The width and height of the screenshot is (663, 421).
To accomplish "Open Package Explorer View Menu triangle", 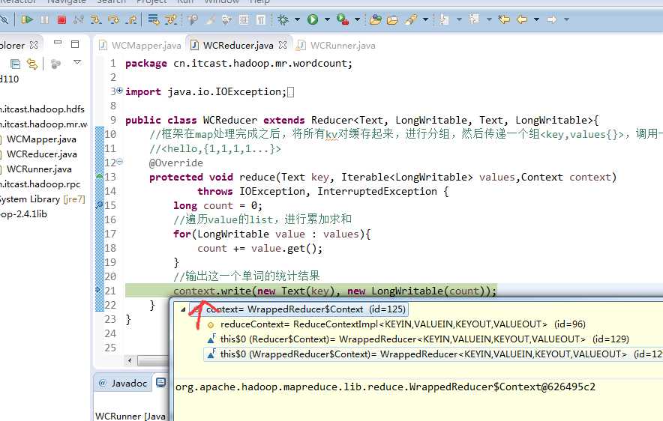I will 77,62.
